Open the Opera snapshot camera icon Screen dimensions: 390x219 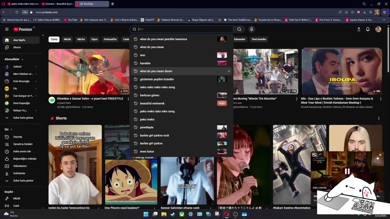point(346,12)
